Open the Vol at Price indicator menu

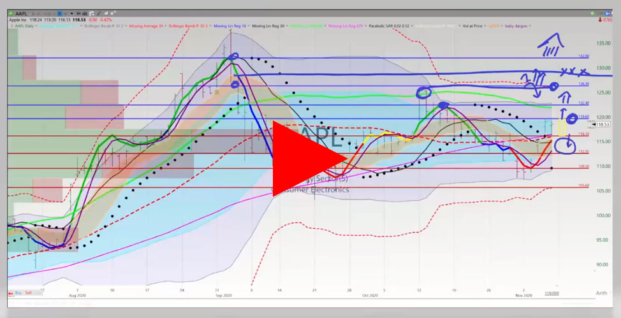pyautogui.click(x=474, y=26)
